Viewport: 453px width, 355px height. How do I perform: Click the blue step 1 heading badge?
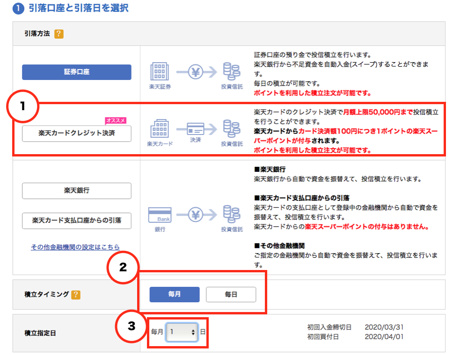pos(18,9)
